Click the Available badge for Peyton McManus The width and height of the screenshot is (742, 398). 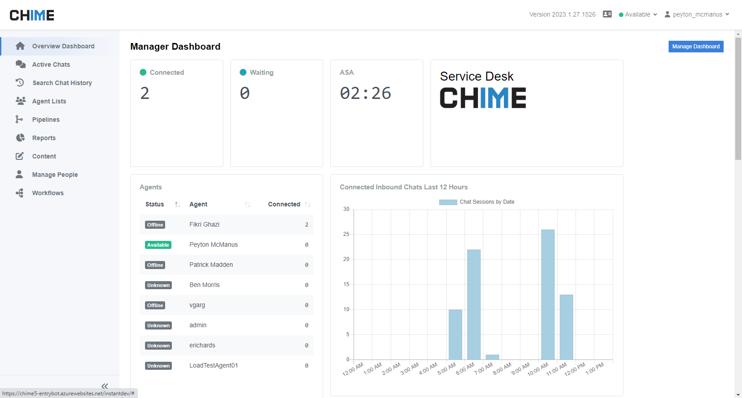point(158,245)
